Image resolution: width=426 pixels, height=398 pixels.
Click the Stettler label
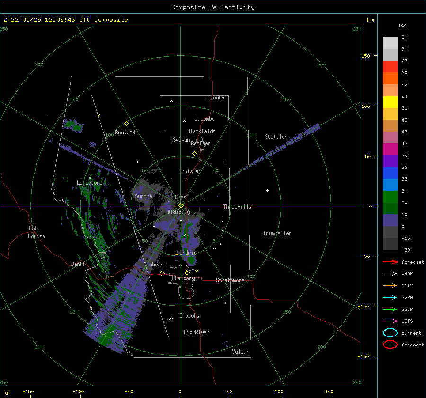click(276, 137)
